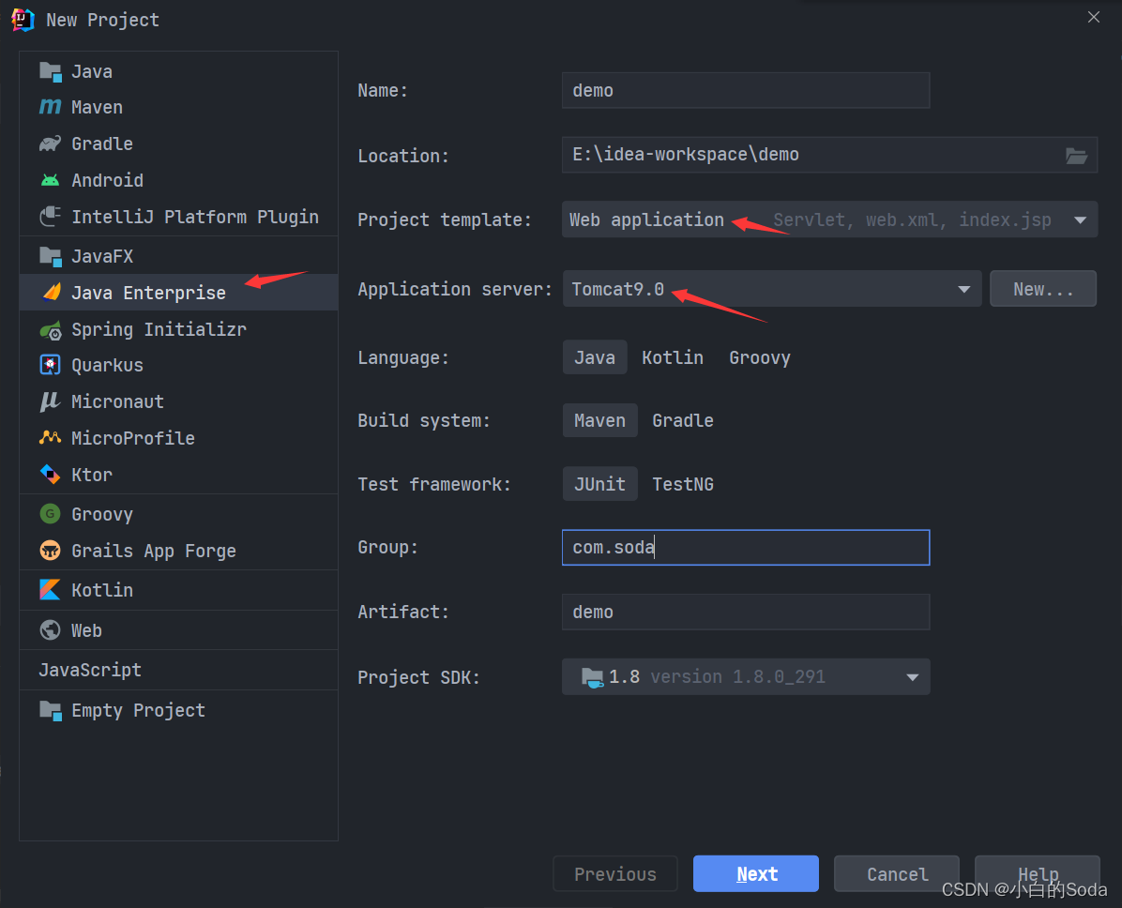Image resolution: width=1122 pixels, height=908 pixels.
Task: Click the Micronaut mu icon
Action: point(50,401)
